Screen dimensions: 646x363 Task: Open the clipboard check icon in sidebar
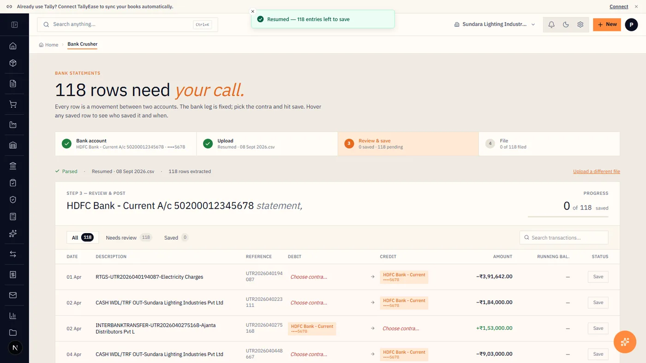pos(13,183)
